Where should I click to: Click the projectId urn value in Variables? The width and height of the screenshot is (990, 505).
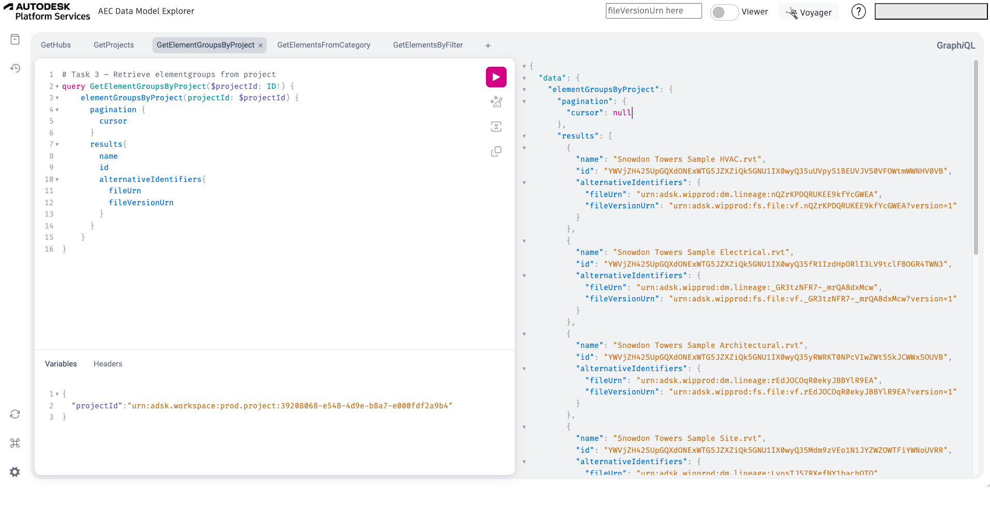(x=290, y=406)
